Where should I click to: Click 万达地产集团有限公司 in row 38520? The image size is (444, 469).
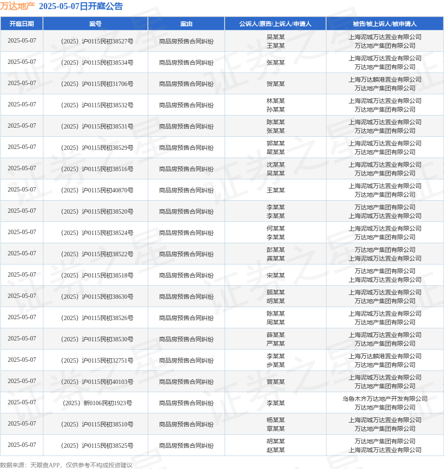coord(385,207)
